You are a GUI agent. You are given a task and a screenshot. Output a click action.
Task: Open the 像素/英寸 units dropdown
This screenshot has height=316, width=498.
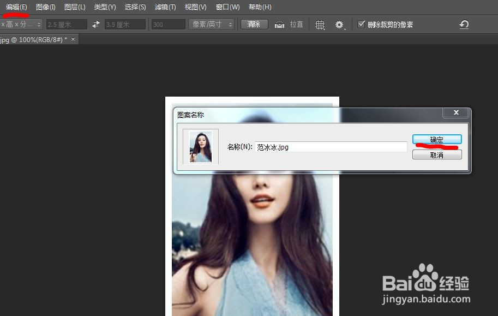pyautogui.click(x=212, y=24)
